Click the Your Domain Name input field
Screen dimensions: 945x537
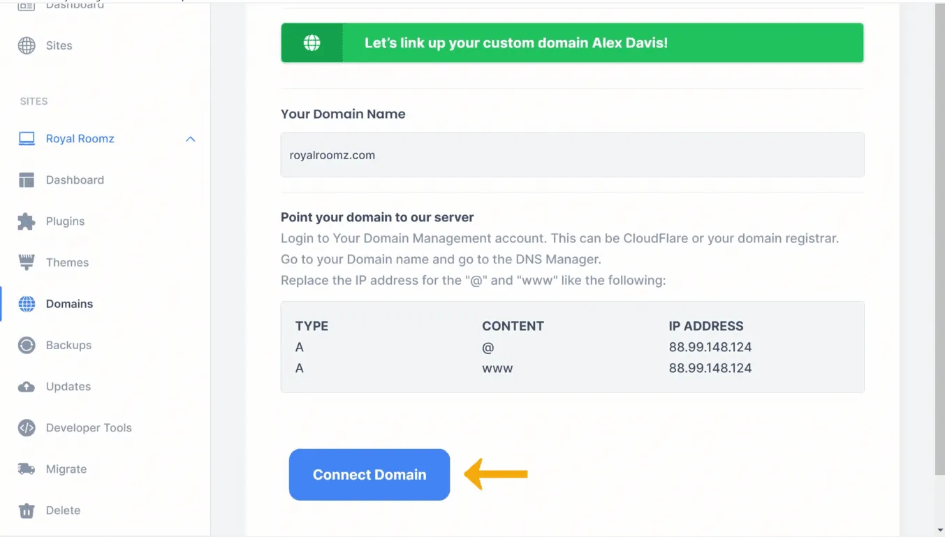[x=572, y=155]
